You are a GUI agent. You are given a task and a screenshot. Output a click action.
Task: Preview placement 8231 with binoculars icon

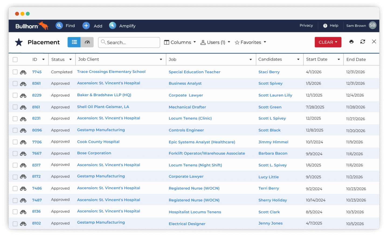[23, 119]
